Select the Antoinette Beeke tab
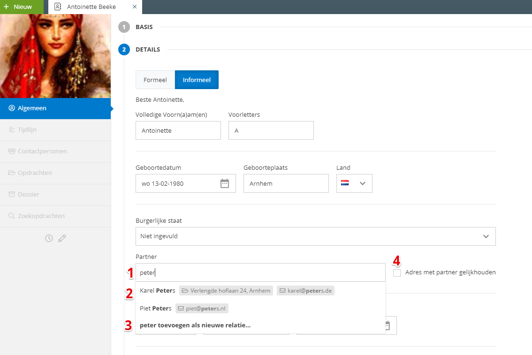The height and width of the screenshot is (355, 532). click(95, 7)
